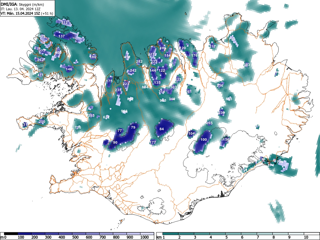Click visibility value '739' on the map
Screen dimensions: 320x240
(x=280, y=162)
